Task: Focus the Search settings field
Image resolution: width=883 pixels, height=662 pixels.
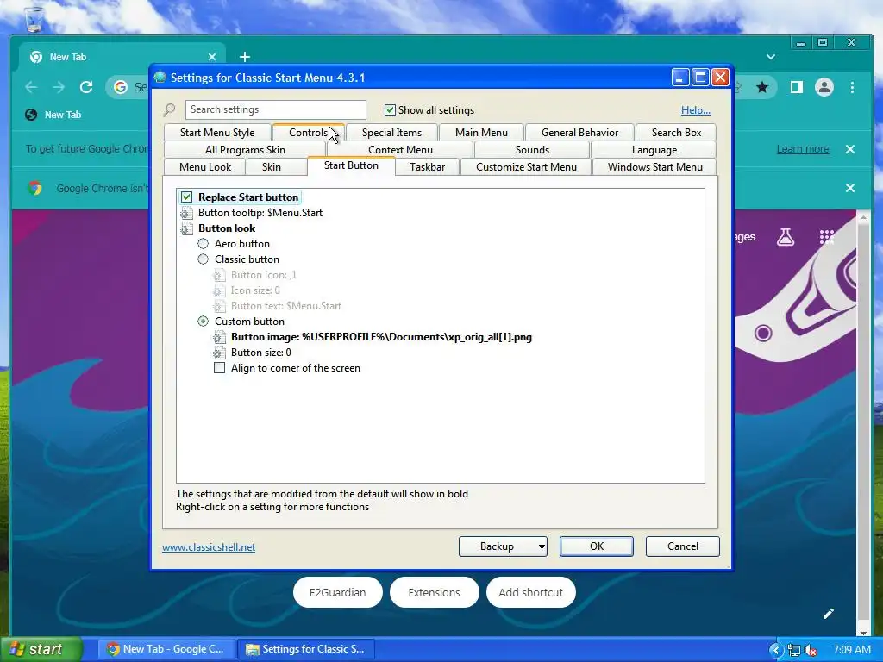Action: coord(275,109)
